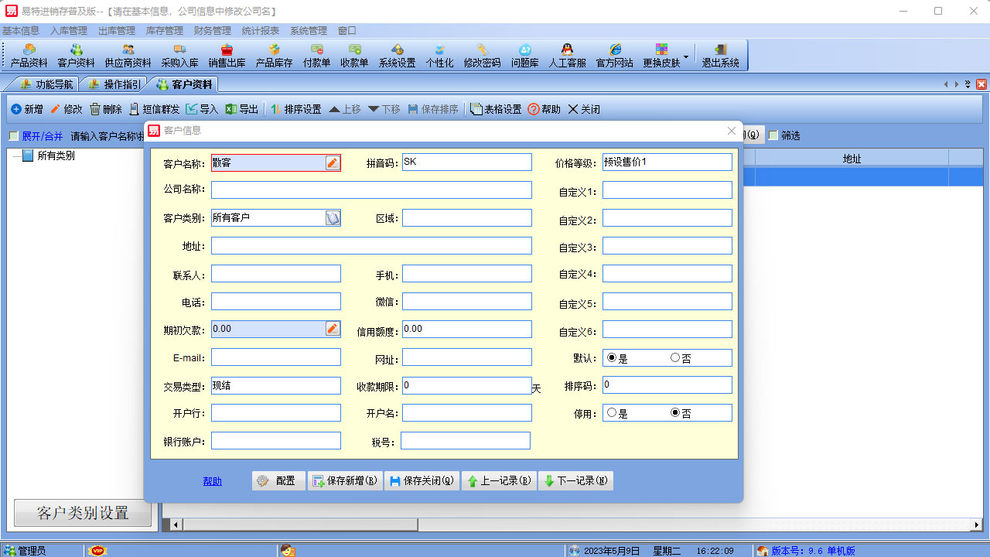Click the edit icon in 客户名称 field
This screenshot has width=990, height=557.
333,162
